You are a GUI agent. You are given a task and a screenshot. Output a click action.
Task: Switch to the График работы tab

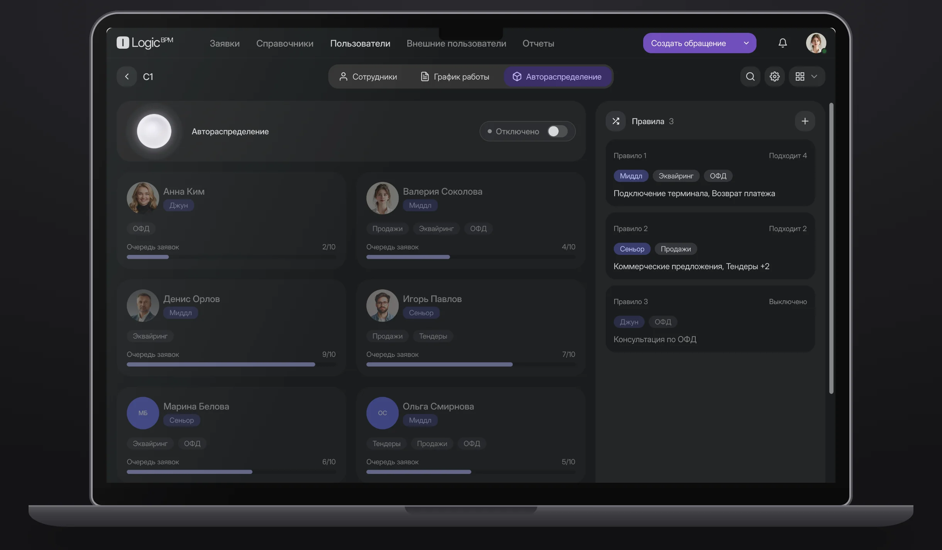coord(455,76)
